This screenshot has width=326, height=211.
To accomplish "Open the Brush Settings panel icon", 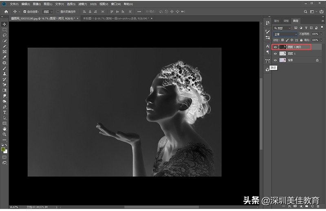I will click(268, 31).
